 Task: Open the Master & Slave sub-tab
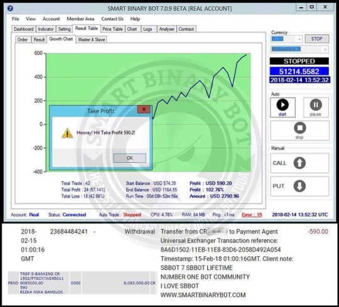pos(92,40)
